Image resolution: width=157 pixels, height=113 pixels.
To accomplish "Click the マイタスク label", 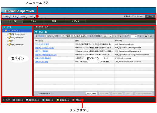I will [6, 100].
